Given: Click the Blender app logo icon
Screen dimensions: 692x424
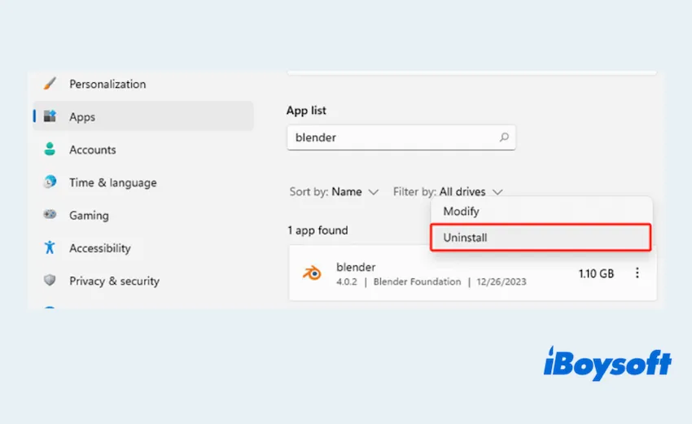Looking at the screenshot, I should tap(312, 273).
